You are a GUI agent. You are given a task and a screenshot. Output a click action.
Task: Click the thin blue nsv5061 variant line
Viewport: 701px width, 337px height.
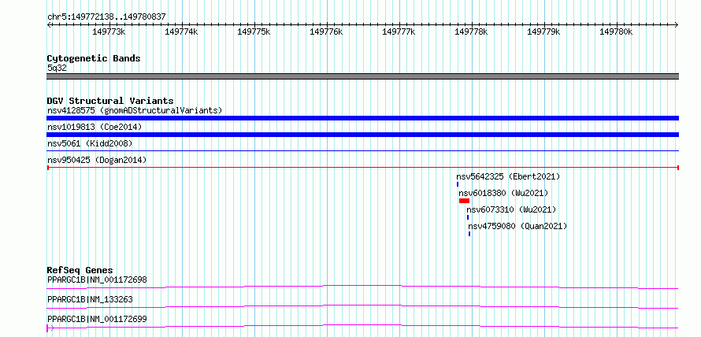click(x=362, y=151)
